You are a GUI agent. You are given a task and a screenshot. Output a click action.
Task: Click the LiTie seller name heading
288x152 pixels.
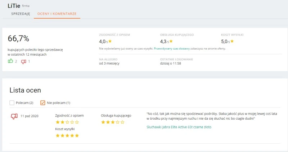coord(14,5)
